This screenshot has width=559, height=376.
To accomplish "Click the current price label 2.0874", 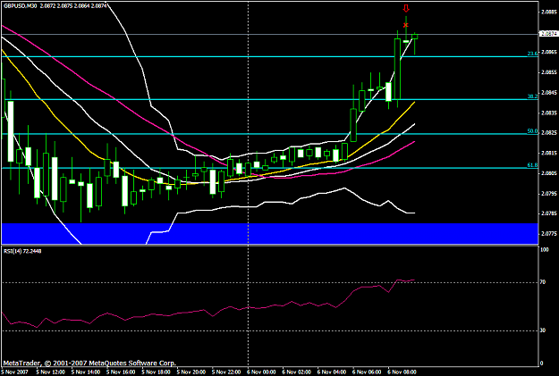I will click(x=549, y=34).
